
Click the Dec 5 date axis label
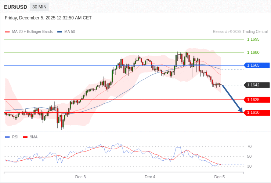219,177
